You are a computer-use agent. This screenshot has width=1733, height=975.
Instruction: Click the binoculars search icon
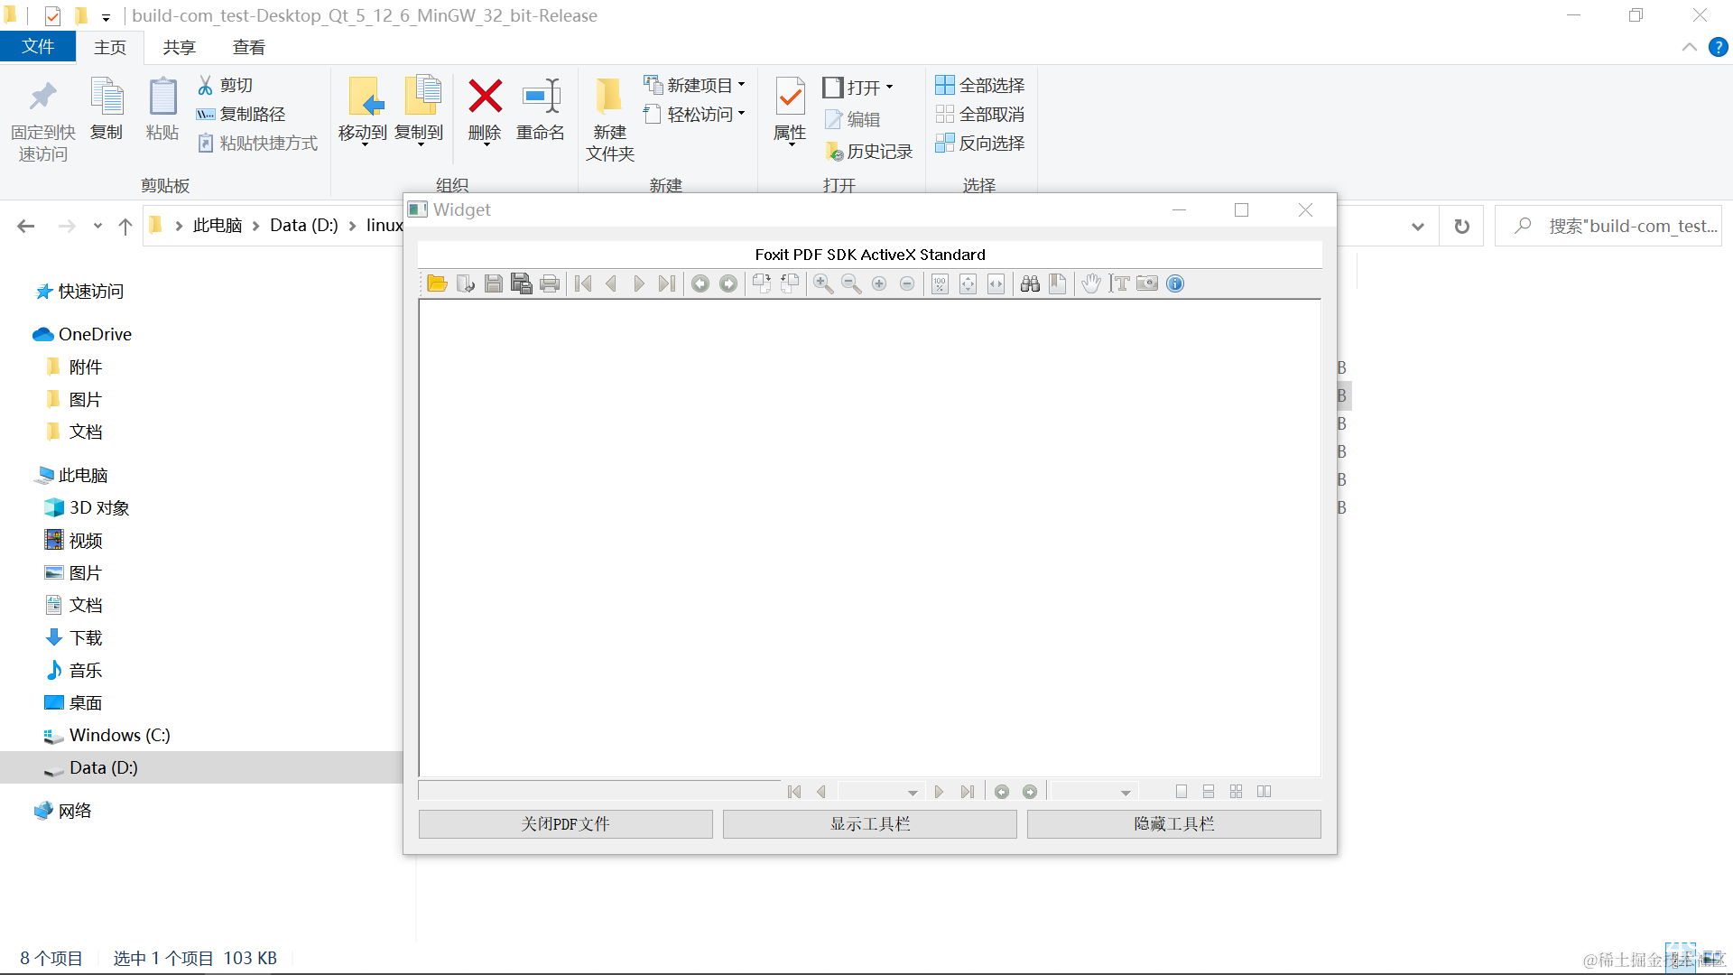[1030, 283]
